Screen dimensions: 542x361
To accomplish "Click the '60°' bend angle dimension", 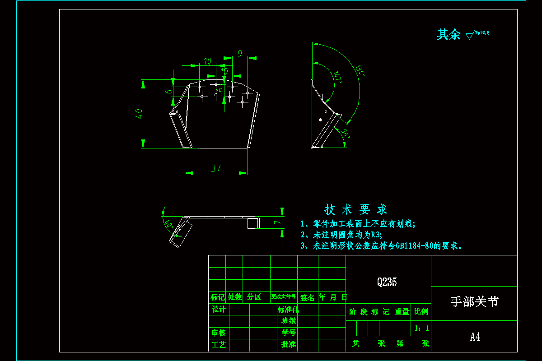I will (169, 224).
